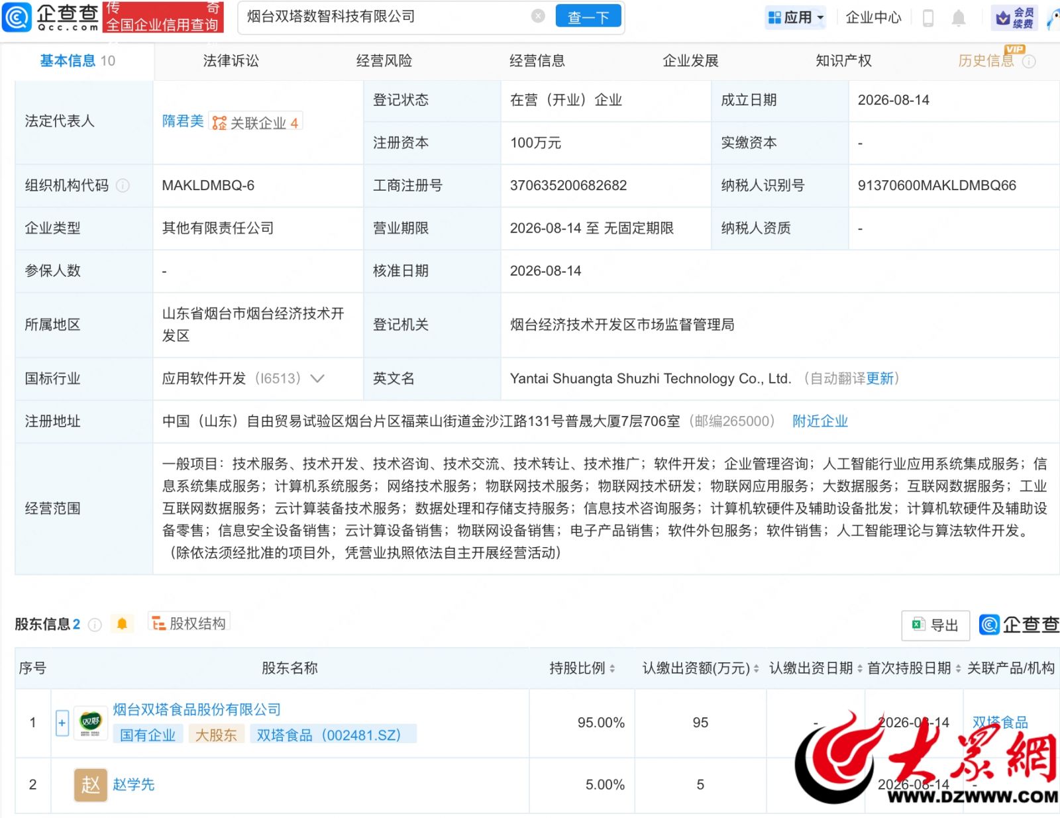Click the 双塔 company logo thumbnail
This screenshot has width=1060, height=818.
tap(90, 723)
